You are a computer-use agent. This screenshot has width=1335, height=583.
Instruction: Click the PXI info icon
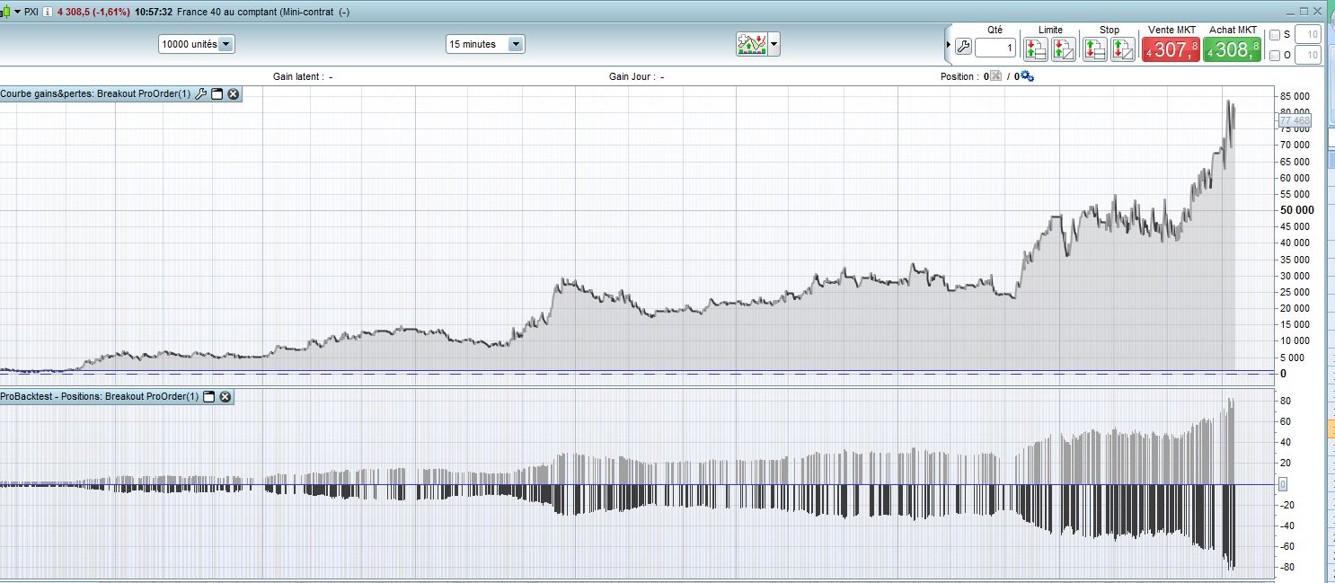pos(46,12)
